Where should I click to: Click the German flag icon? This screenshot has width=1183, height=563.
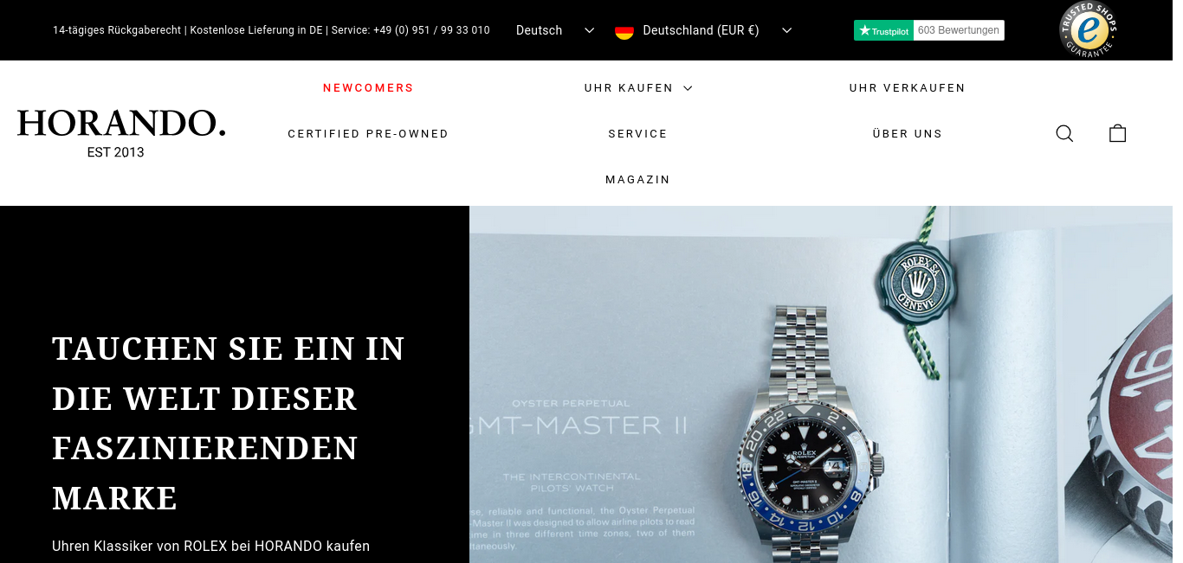(624, 31)
